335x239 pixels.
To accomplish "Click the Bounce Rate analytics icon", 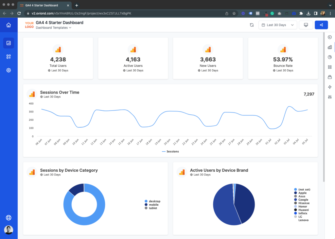I will [x=283, y=50].
